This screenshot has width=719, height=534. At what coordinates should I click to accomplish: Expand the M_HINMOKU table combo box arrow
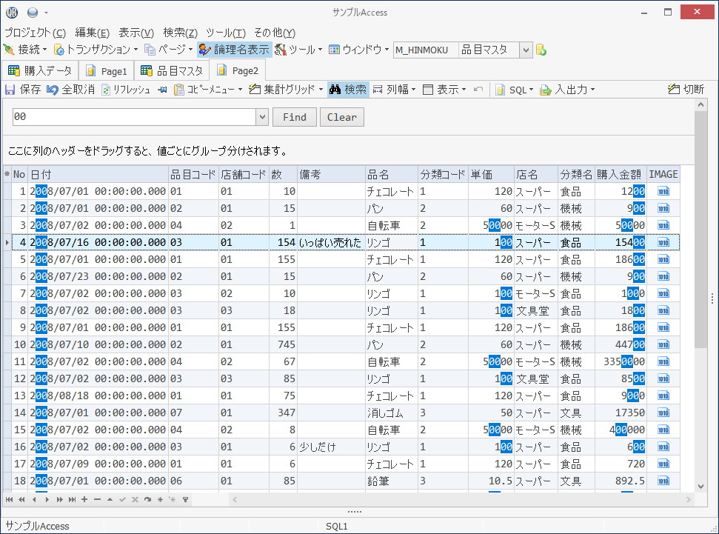point(526,50)
